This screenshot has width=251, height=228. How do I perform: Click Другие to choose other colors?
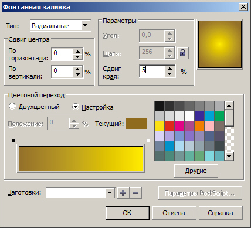coord(196,171)
